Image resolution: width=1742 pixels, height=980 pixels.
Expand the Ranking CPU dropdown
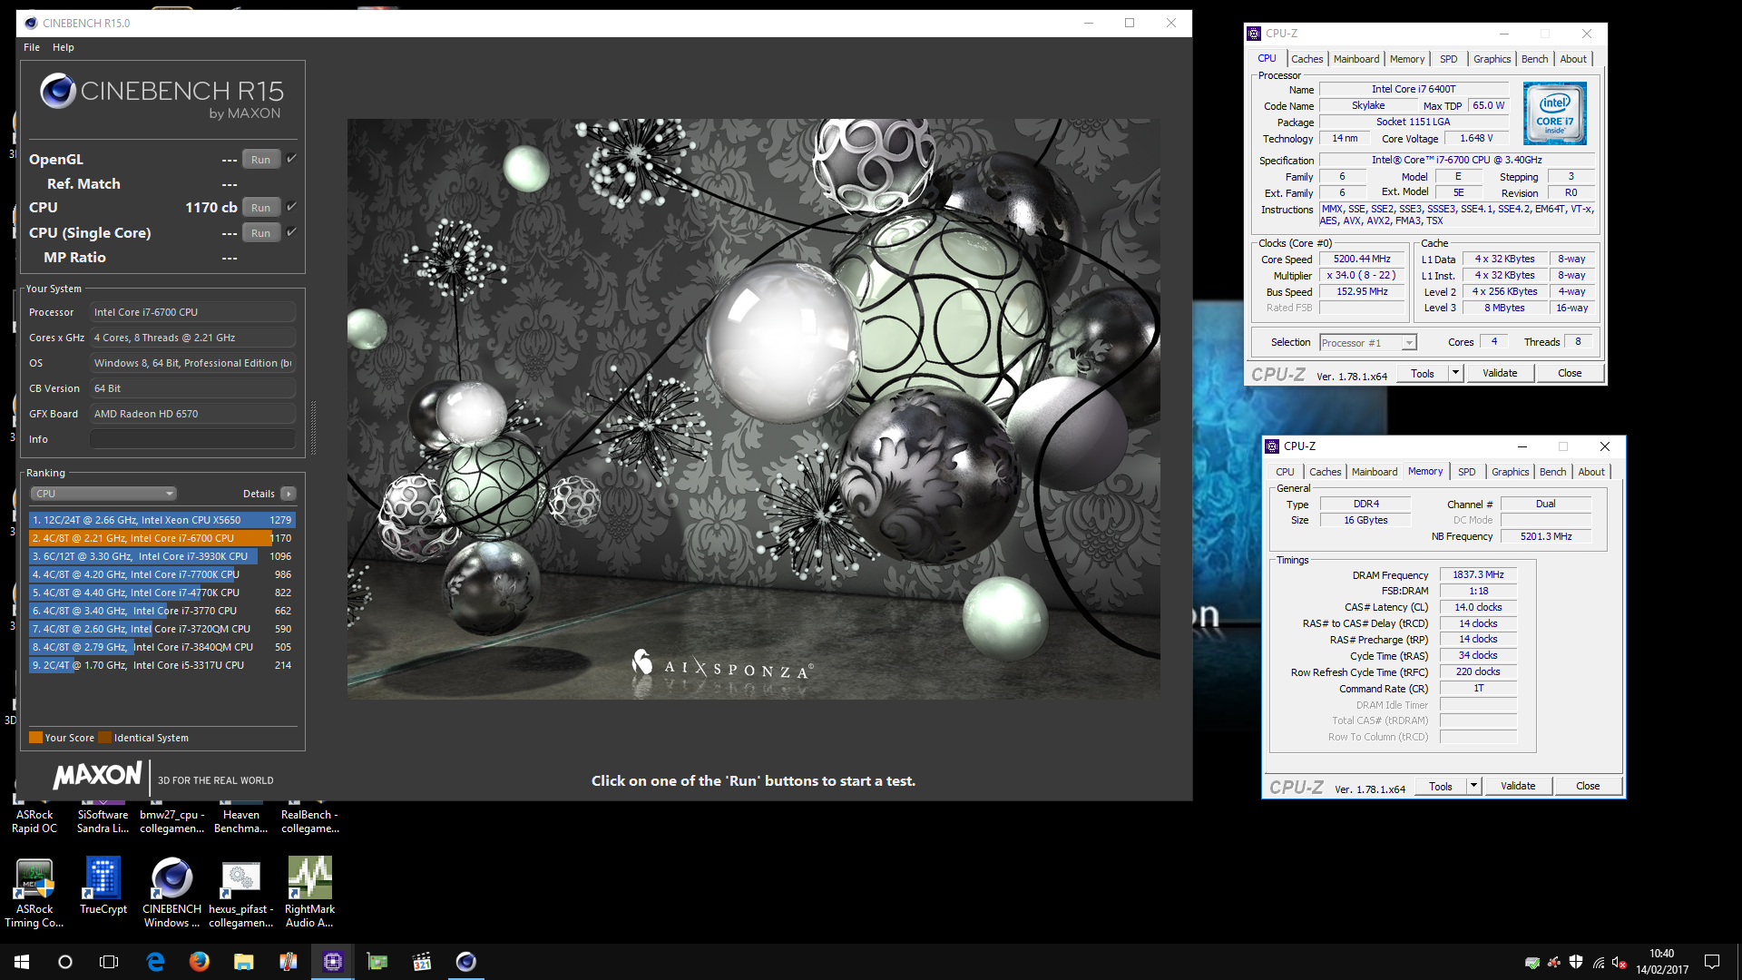click(x=103, y=494)
